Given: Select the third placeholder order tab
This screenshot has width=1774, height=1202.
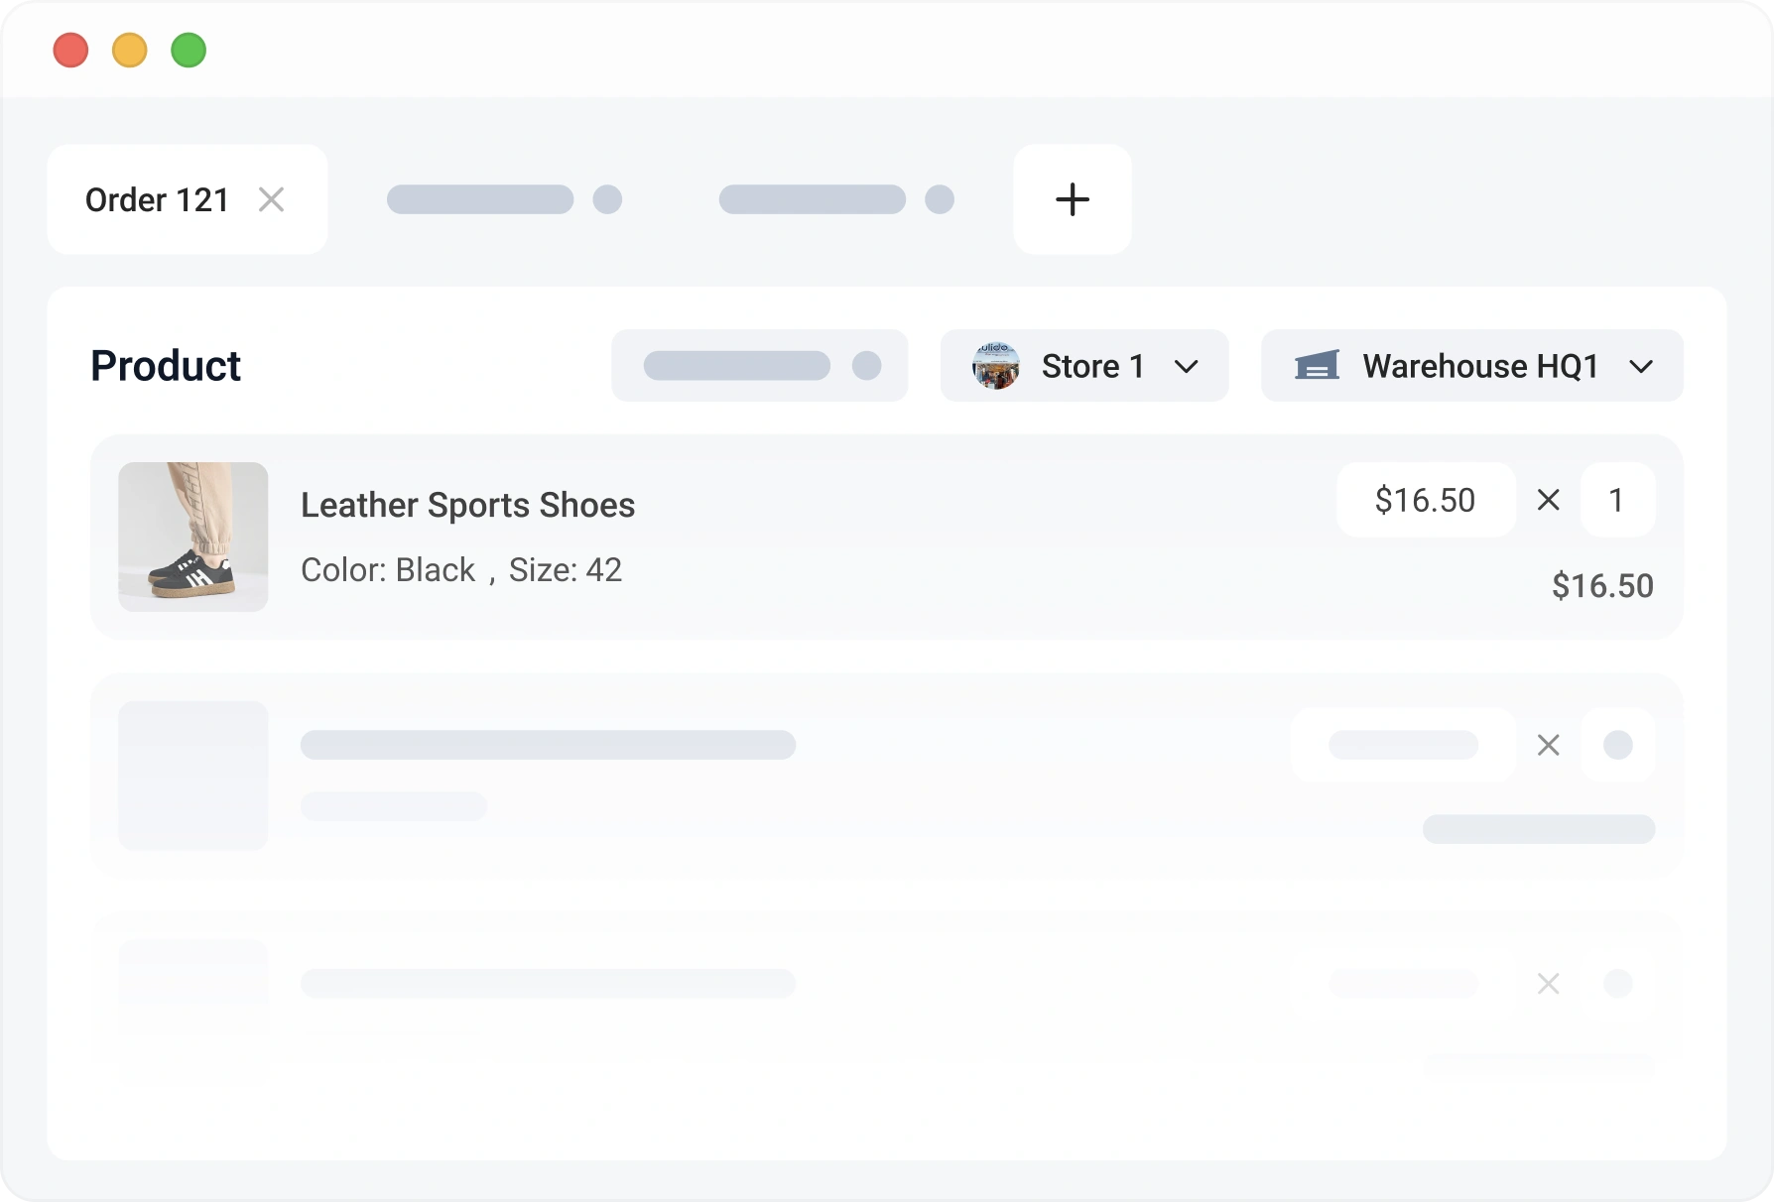Looking at the screenshot, I should 835,199.
